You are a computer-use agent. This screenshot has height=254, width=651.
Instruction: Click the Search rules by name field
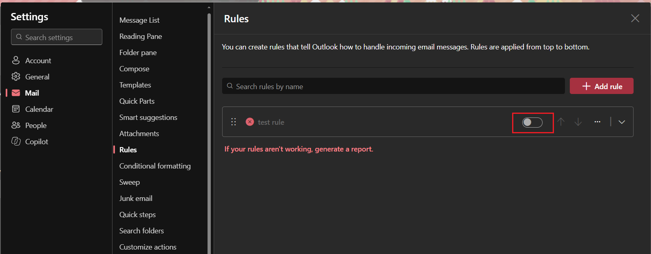pyautogui.click(x=393, y=86)
